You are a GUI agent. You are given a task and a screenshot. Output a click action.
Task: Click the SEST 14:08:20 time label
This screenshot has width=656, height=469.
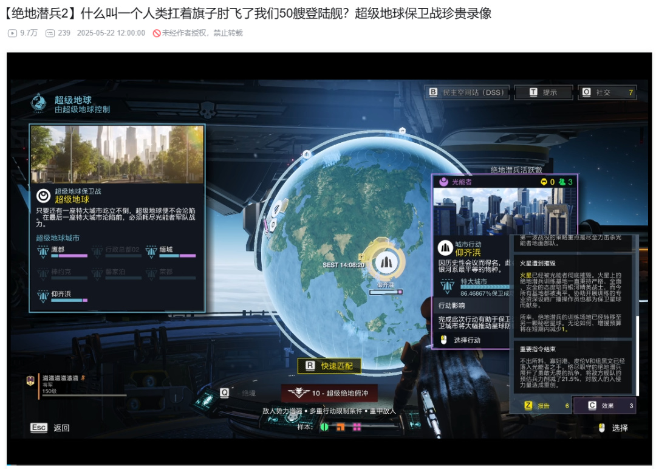[343, 265]
